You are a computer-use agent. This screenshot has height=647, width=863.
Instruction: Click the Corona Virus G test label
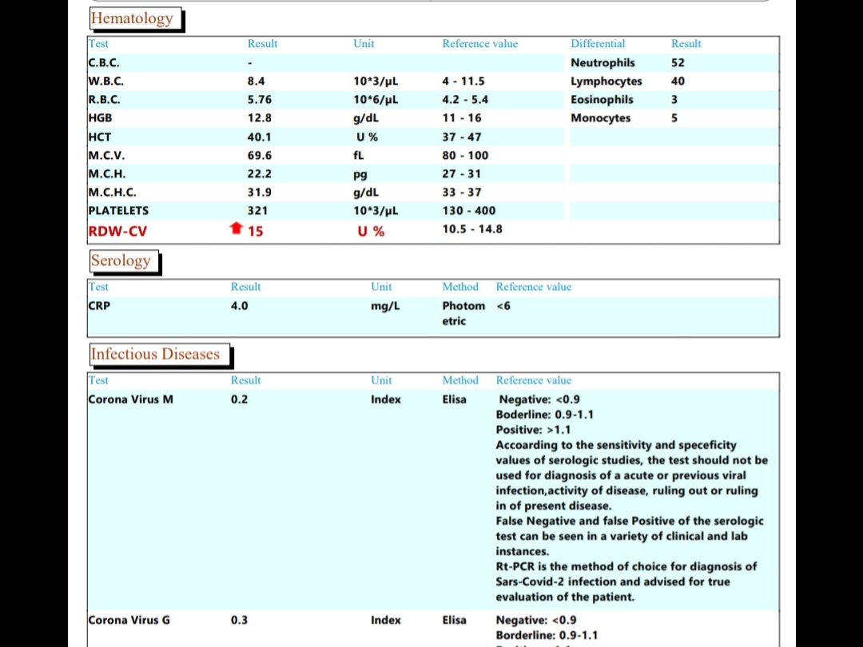(129, 620)
